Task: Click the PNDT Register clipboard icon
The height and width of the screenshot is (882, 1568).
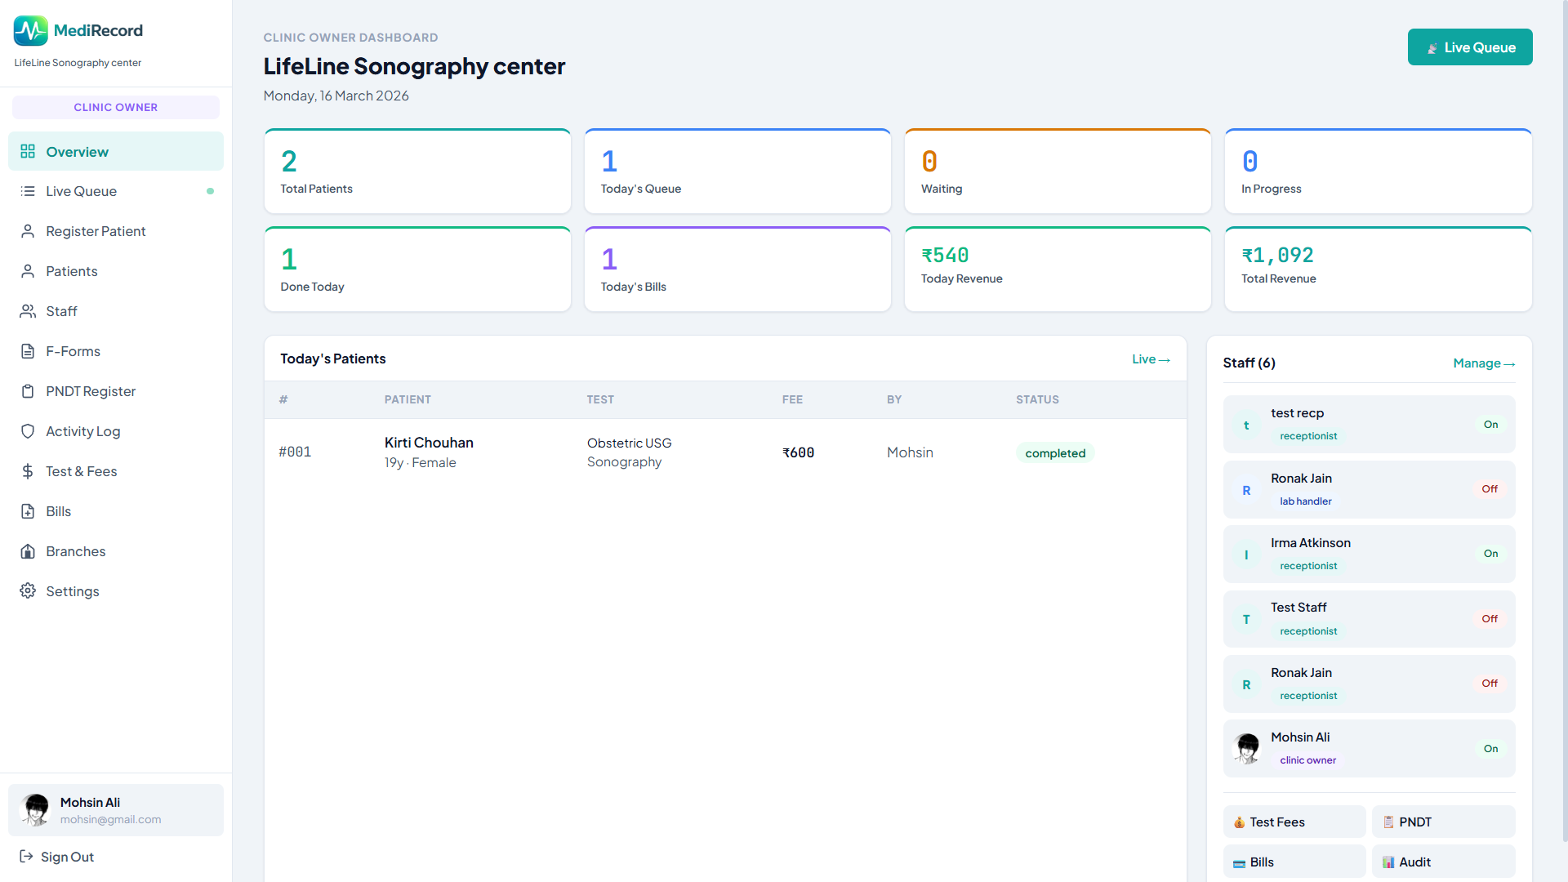Action: coord(28,391)
